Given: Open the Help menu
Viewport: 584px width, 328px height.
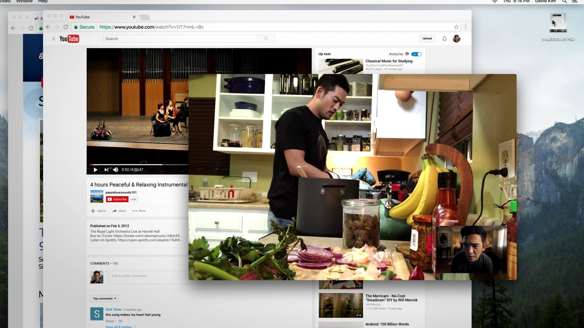Looking at the screenshot, I should [x=43, y=2].
